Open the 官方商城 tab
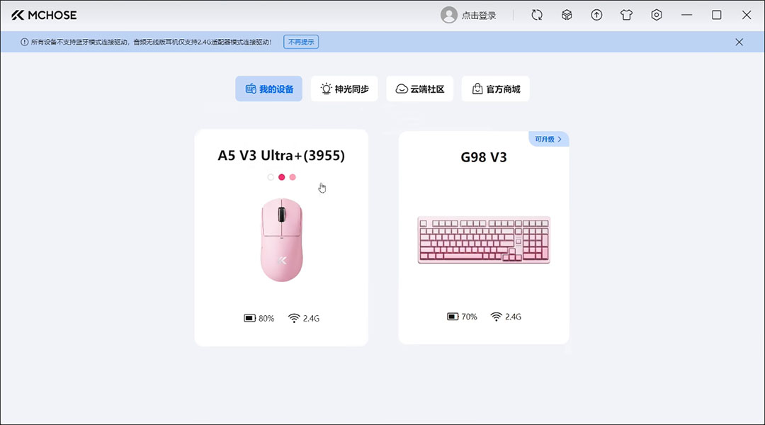The width and height of the screenshot is (765, 425). (496, 89)
